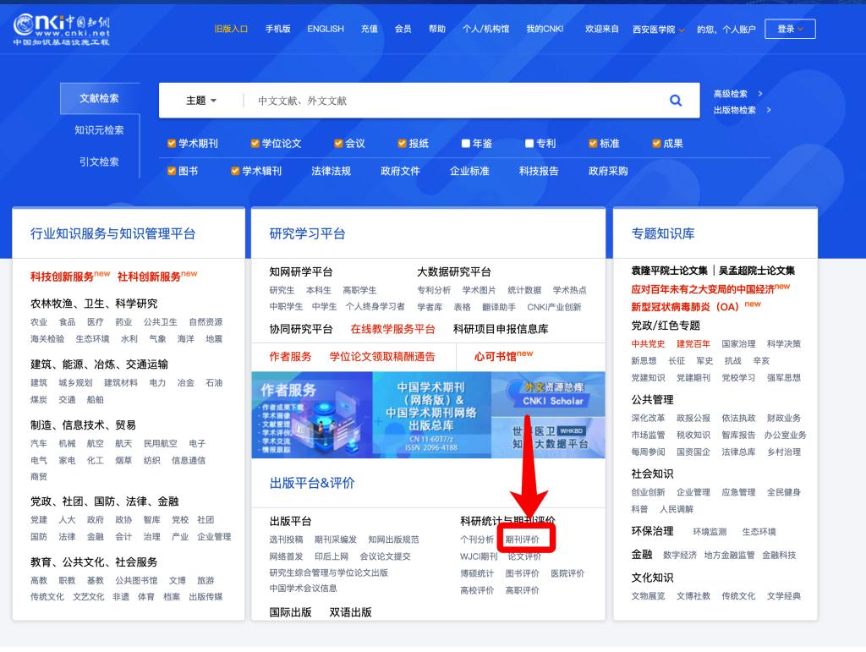Click the 医院评价 link
The image size is (866, 652).
pos(567,573)
